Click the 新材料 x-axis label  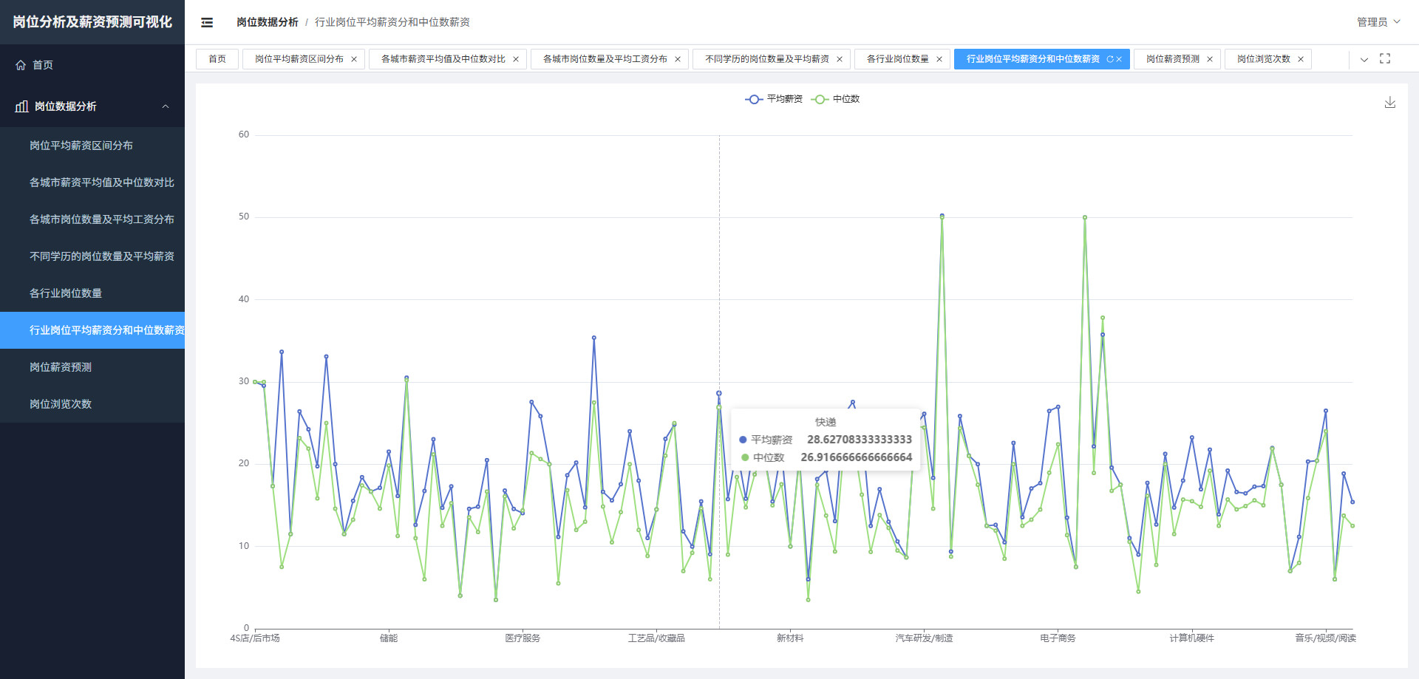[x=790, y=638]
